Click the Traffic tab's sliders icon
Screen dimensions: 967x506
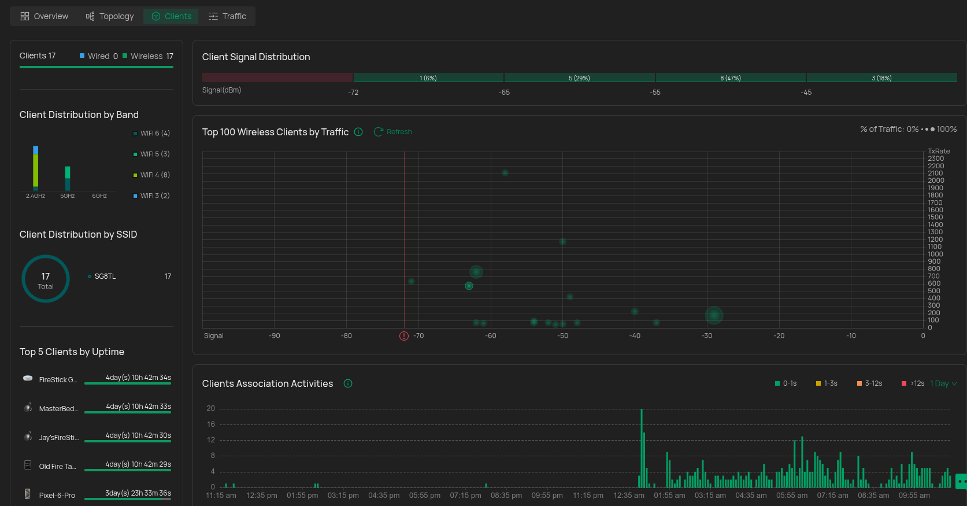(x=213, y=16)
